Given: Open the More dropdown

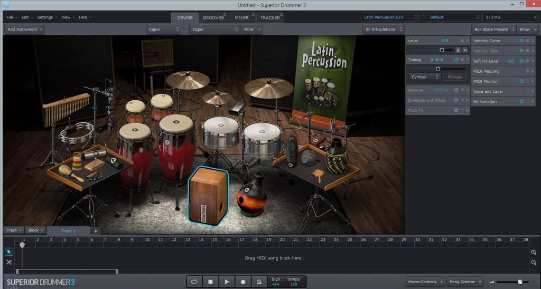Looking at the screenshot, I should point(252,30).
